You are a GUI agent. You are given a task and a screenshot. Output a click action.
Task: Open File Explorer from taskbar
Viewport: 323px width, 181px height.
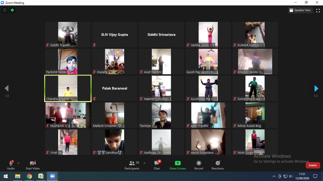(x=18, y=176)
